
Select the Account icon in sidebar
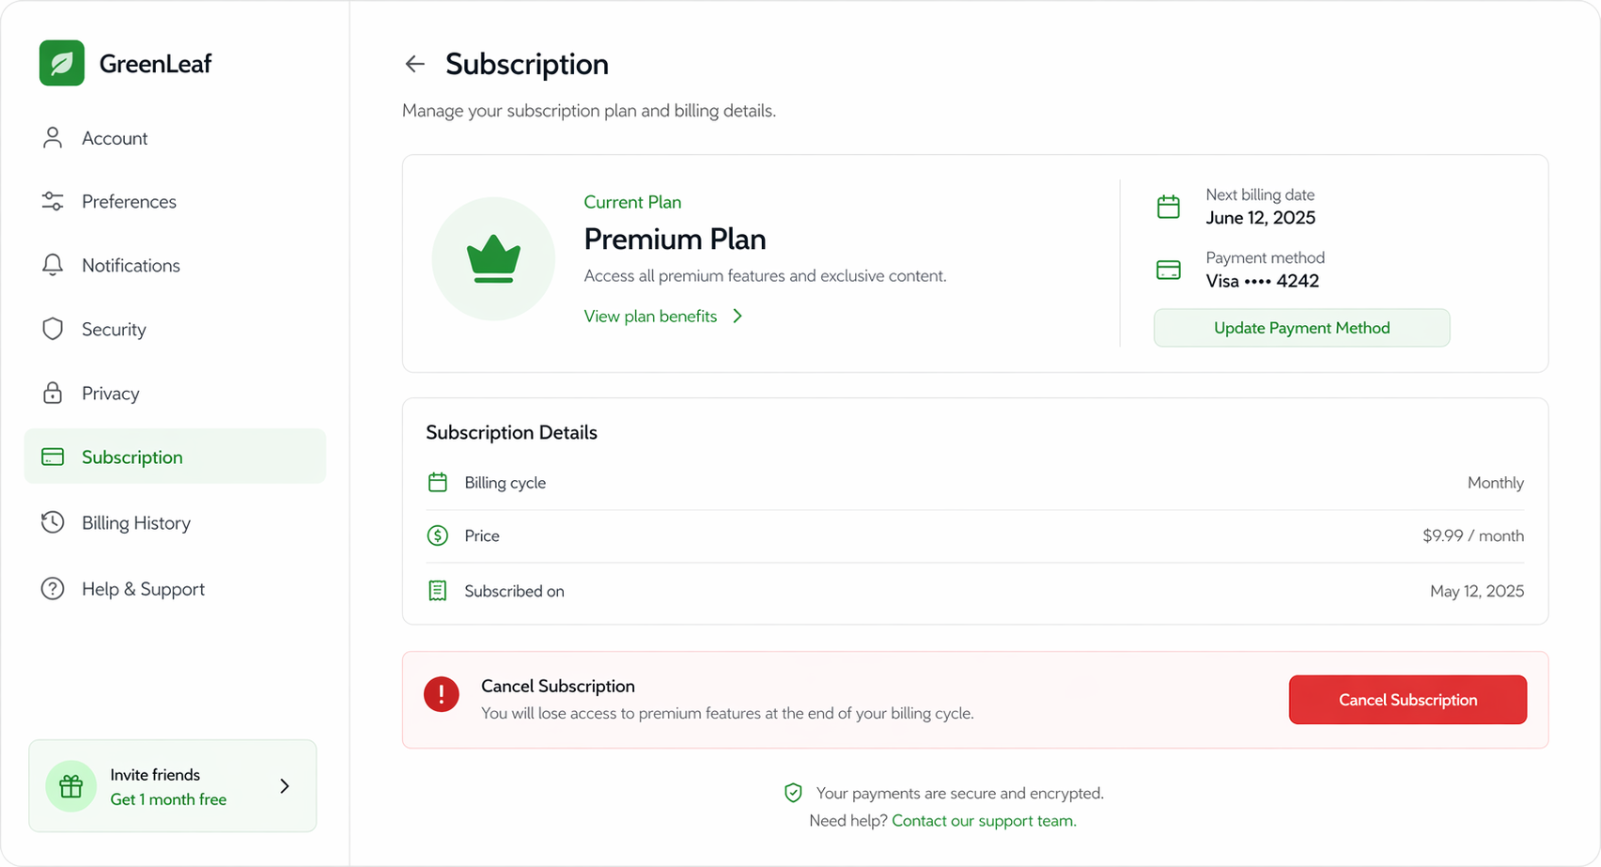pyautogui.click(x=53, y=137)
